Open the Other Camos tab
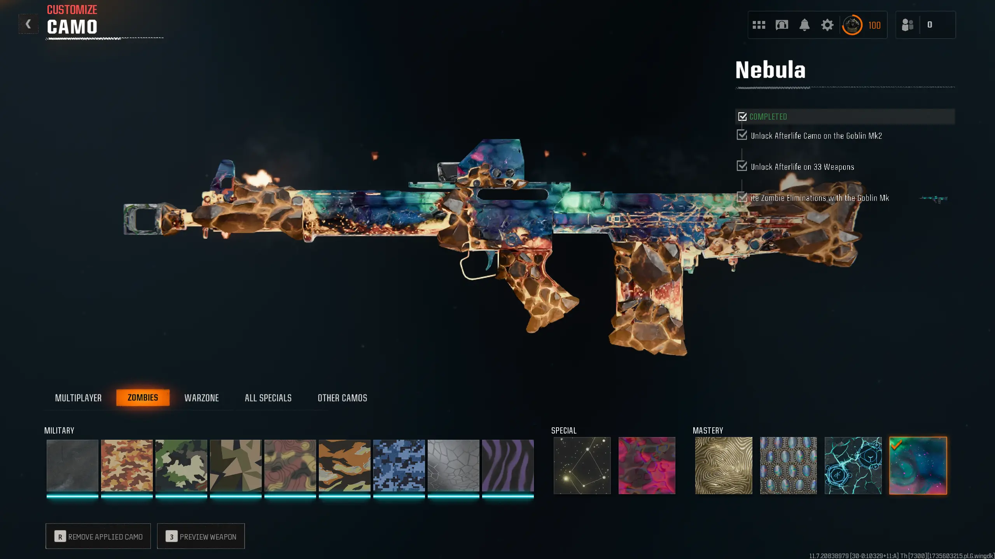The height and width of the screenshot is (559, 995). (342, 398)
